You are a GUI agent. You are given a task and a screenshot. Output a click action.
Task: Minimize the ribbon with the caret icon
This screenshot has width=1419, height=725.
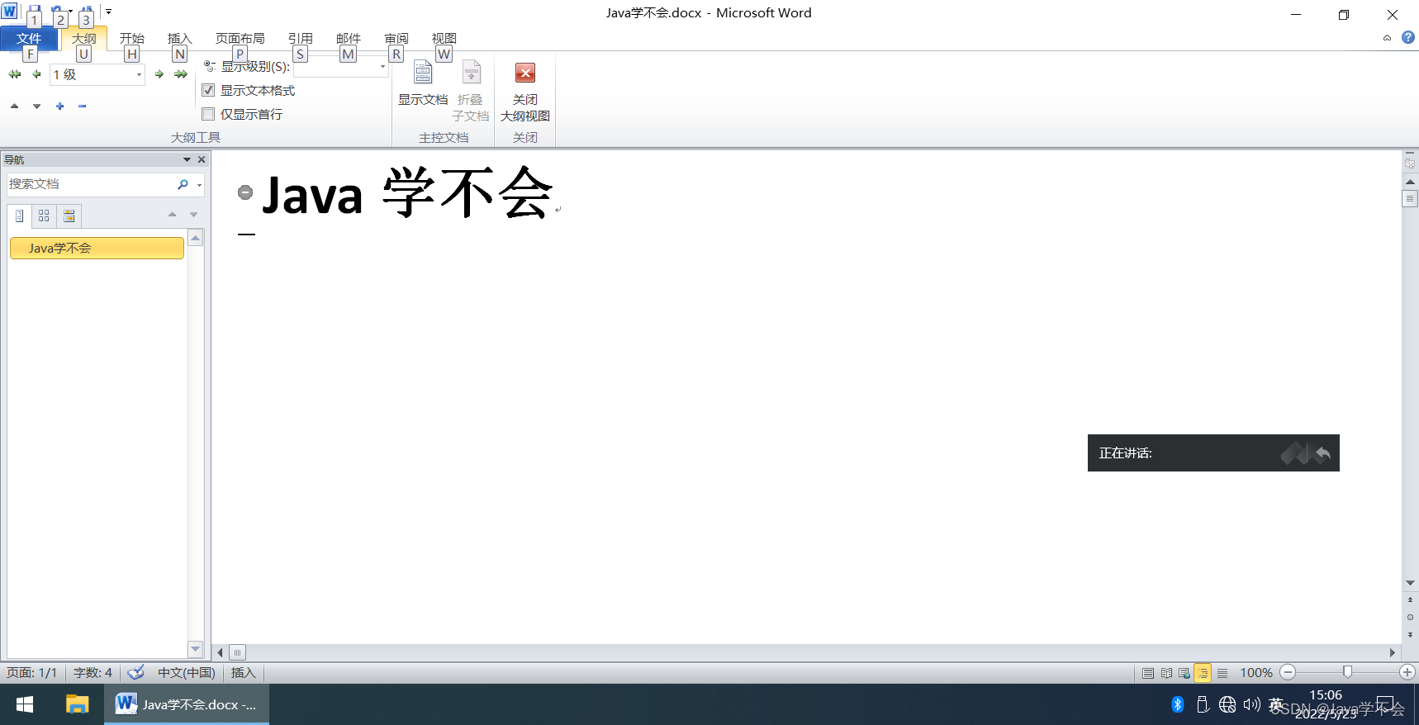pos(1387,38)
